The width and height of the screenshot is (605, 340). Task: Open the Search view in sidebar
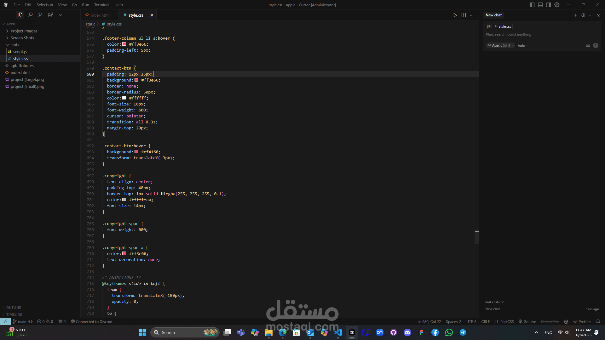pyautogui.click(x=30, y=15)
